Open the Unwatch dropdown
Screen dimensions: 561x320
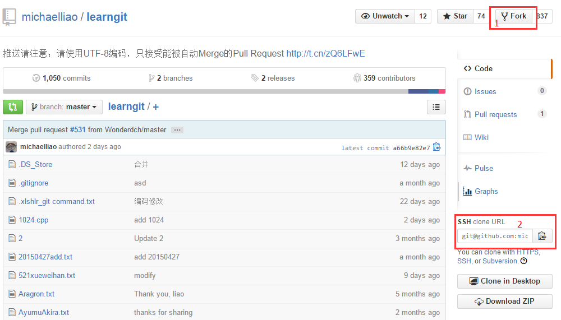click(385, 16)
